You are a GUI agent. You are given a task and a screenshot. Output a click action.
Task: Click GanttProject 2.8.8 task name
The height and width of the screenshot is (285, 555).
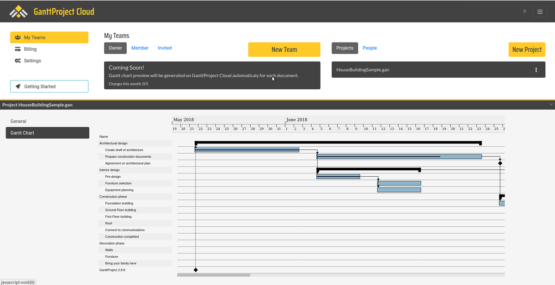tap(112, 270)
